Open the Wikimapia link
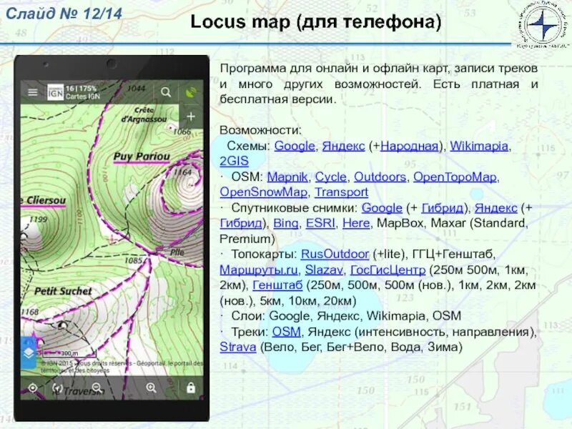 coord(478,146)
